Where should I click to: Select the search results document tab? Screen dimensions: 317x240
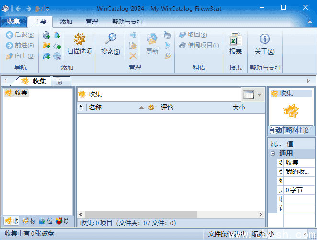61,81
